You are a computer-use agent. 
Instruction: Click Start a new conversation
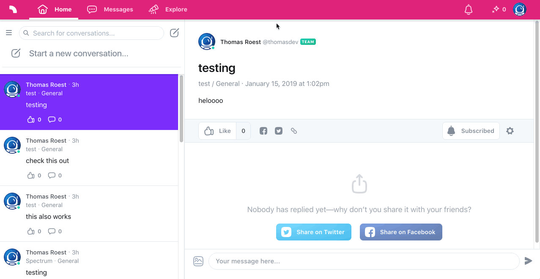79,53
